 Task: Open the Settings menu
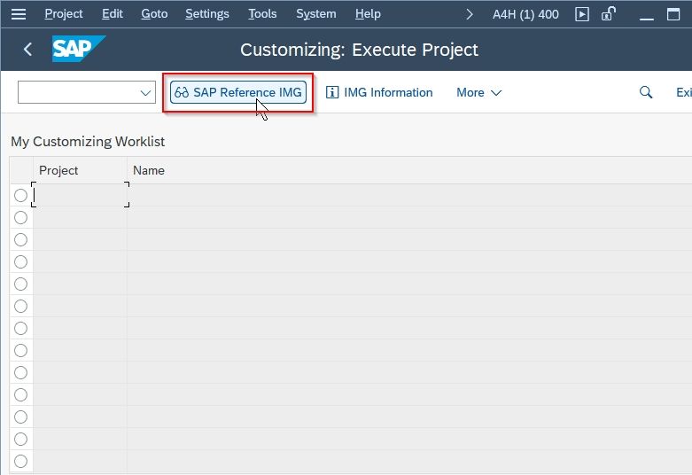click(207, 14)
